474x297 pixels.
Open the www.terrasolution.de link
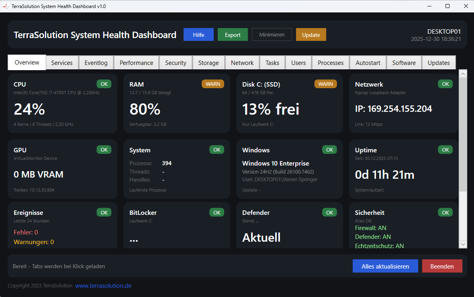[103, 285]
